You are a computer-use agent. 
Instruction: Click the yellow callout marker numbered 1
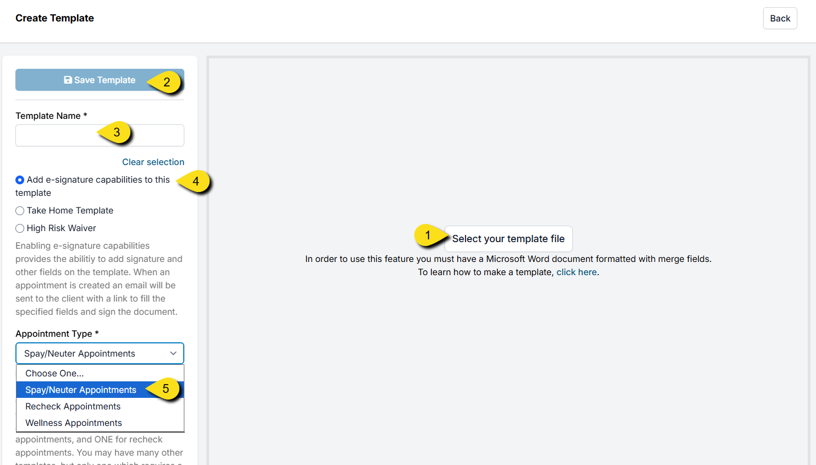(x=428, y=236)
